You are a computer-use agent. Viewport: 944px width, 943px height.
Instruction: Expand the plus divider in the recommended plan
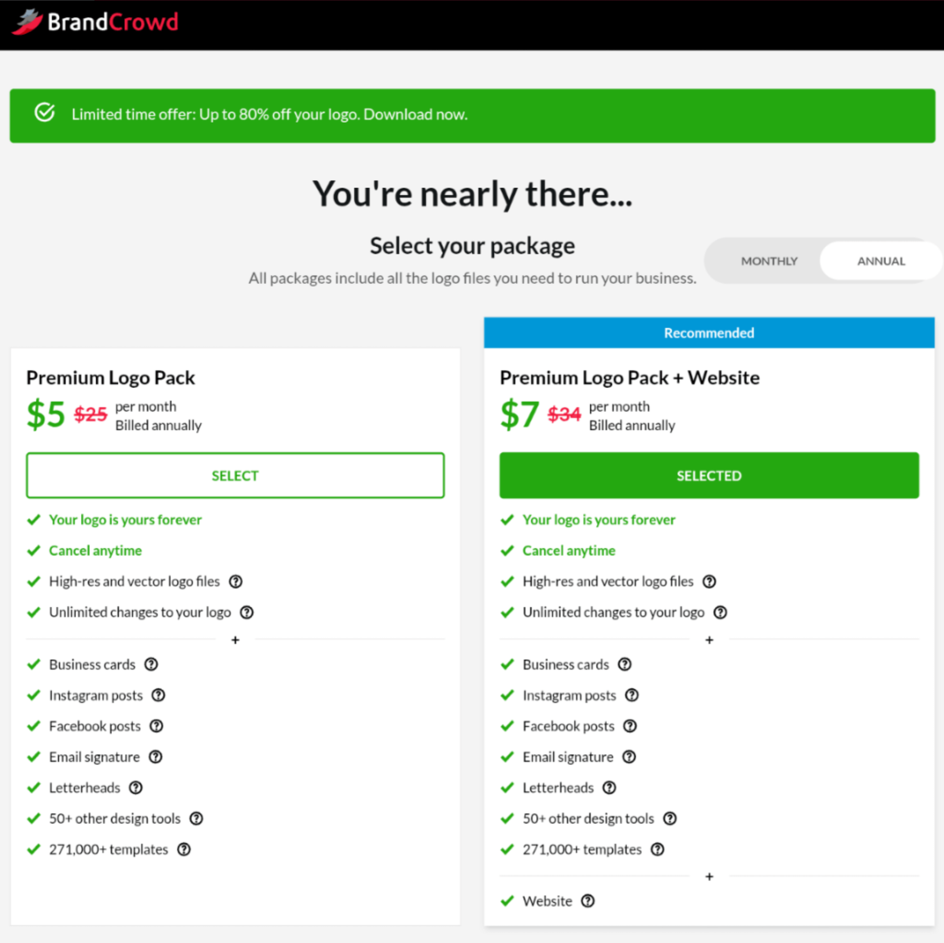tap(709, 640)
